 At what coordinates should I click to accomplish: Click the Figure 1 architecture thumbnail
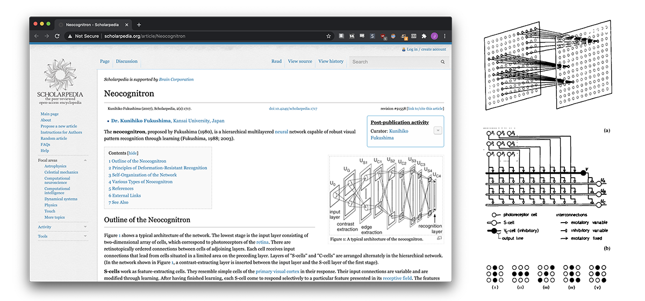click(385, 195)
